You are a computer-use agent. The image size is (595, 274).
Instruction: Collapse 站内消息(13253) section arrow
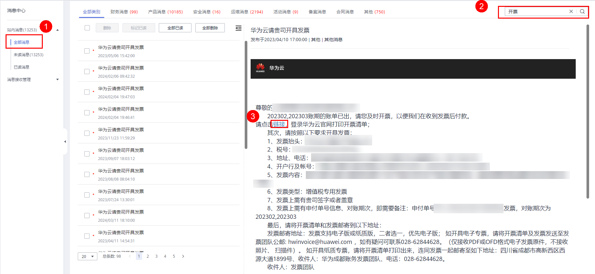pos(58,30)
